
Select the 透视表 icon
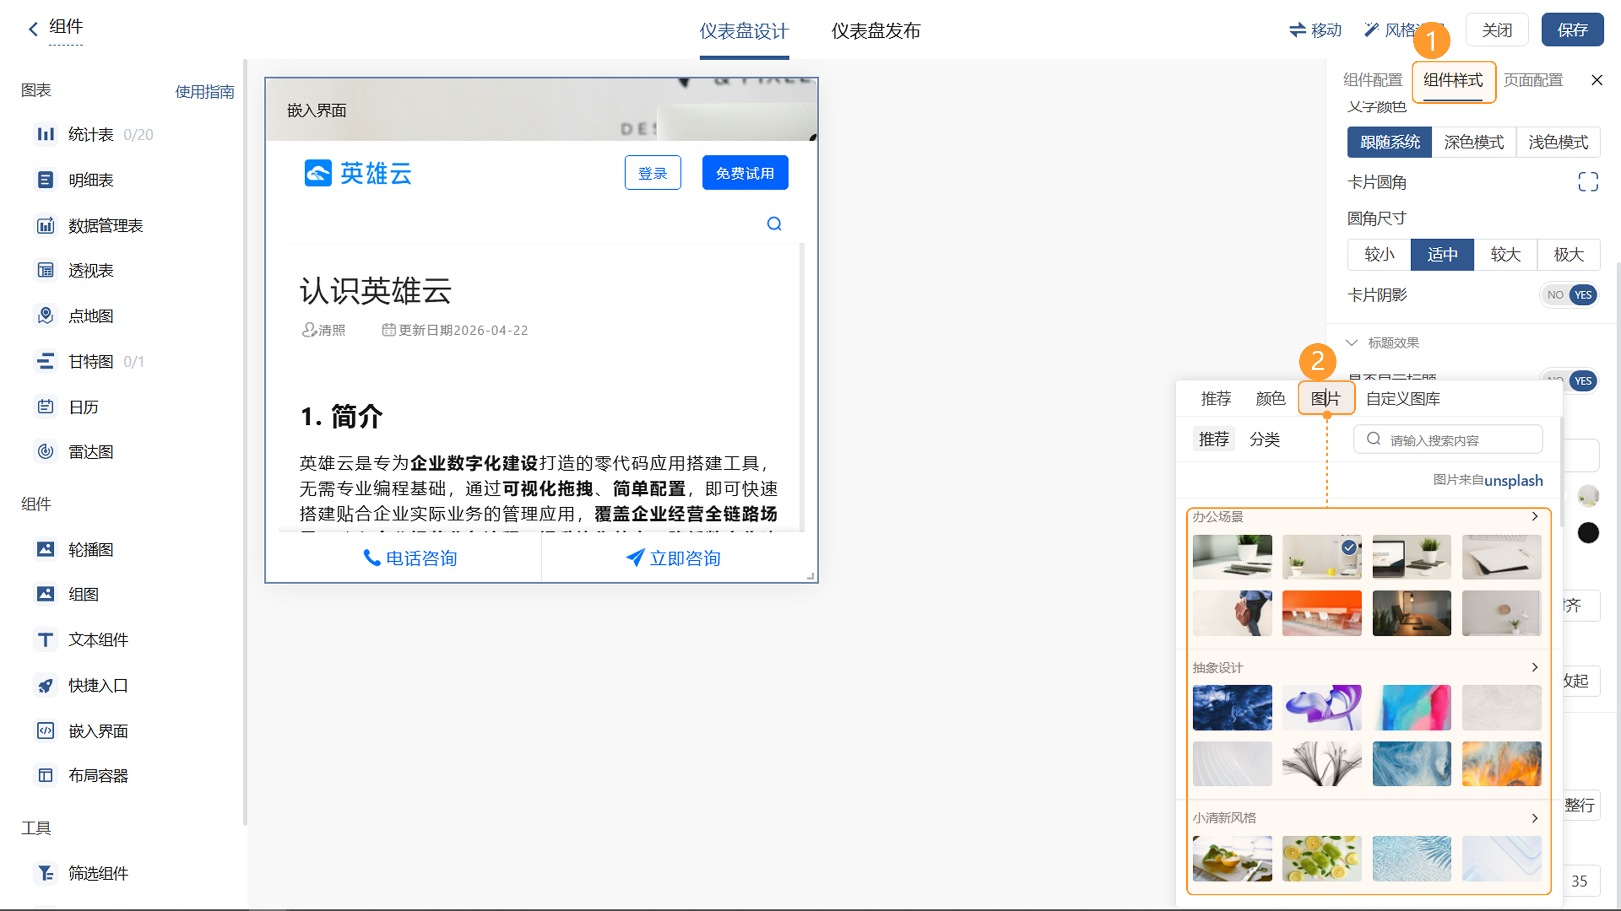tap(45, 270)
